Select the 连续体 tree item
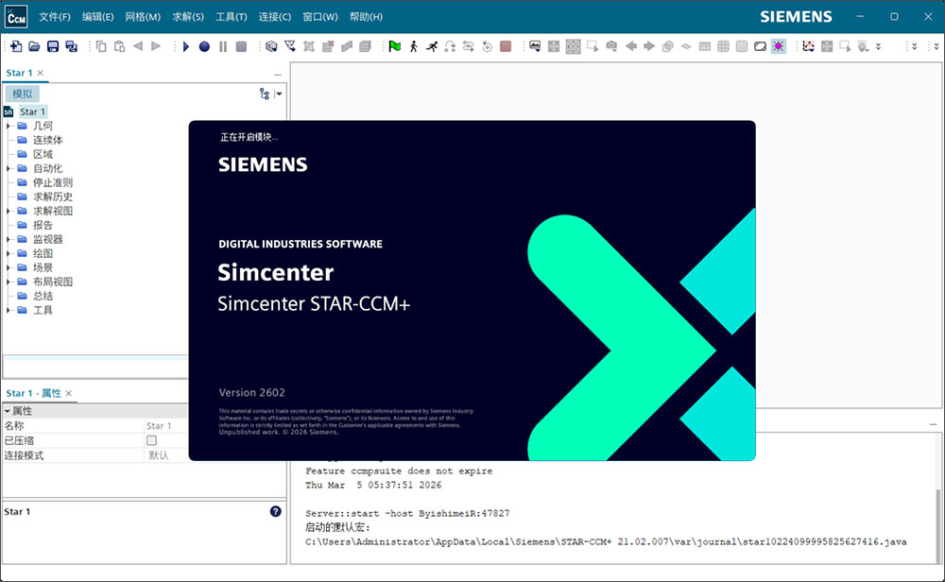Screen dimensions: 945x582 tap(47, 140)
